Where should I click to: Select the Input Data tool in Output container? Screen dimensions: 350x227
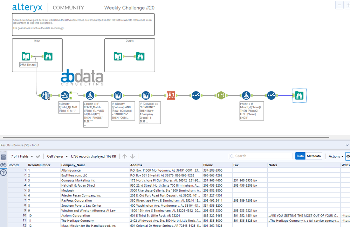(x=118, y=56)
